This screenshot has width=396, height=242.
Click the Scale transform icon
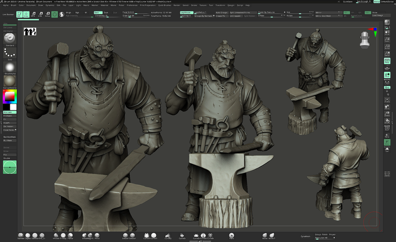41,14
